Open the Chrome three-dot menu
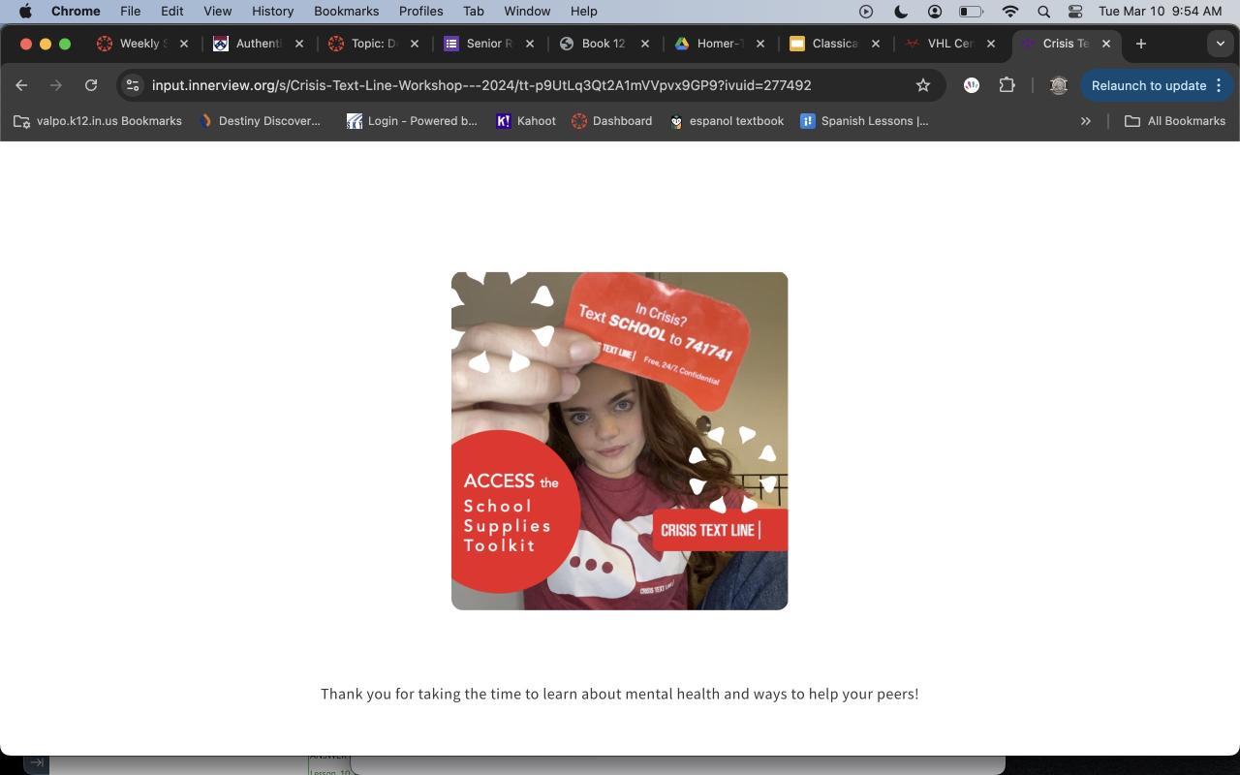Screen dimensions: 1240x775 pos(1219,85)
